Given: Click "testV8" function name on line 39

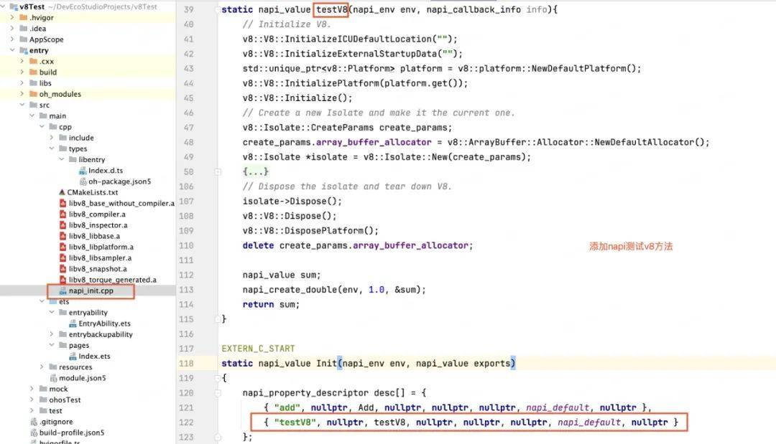Looking at the screenshot, I should coord(332,9).
